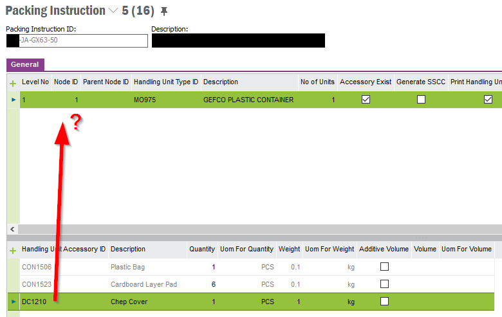Toggle Print Handling Unit checkbox
502x317 pixels.
click(x=488, y=100)
